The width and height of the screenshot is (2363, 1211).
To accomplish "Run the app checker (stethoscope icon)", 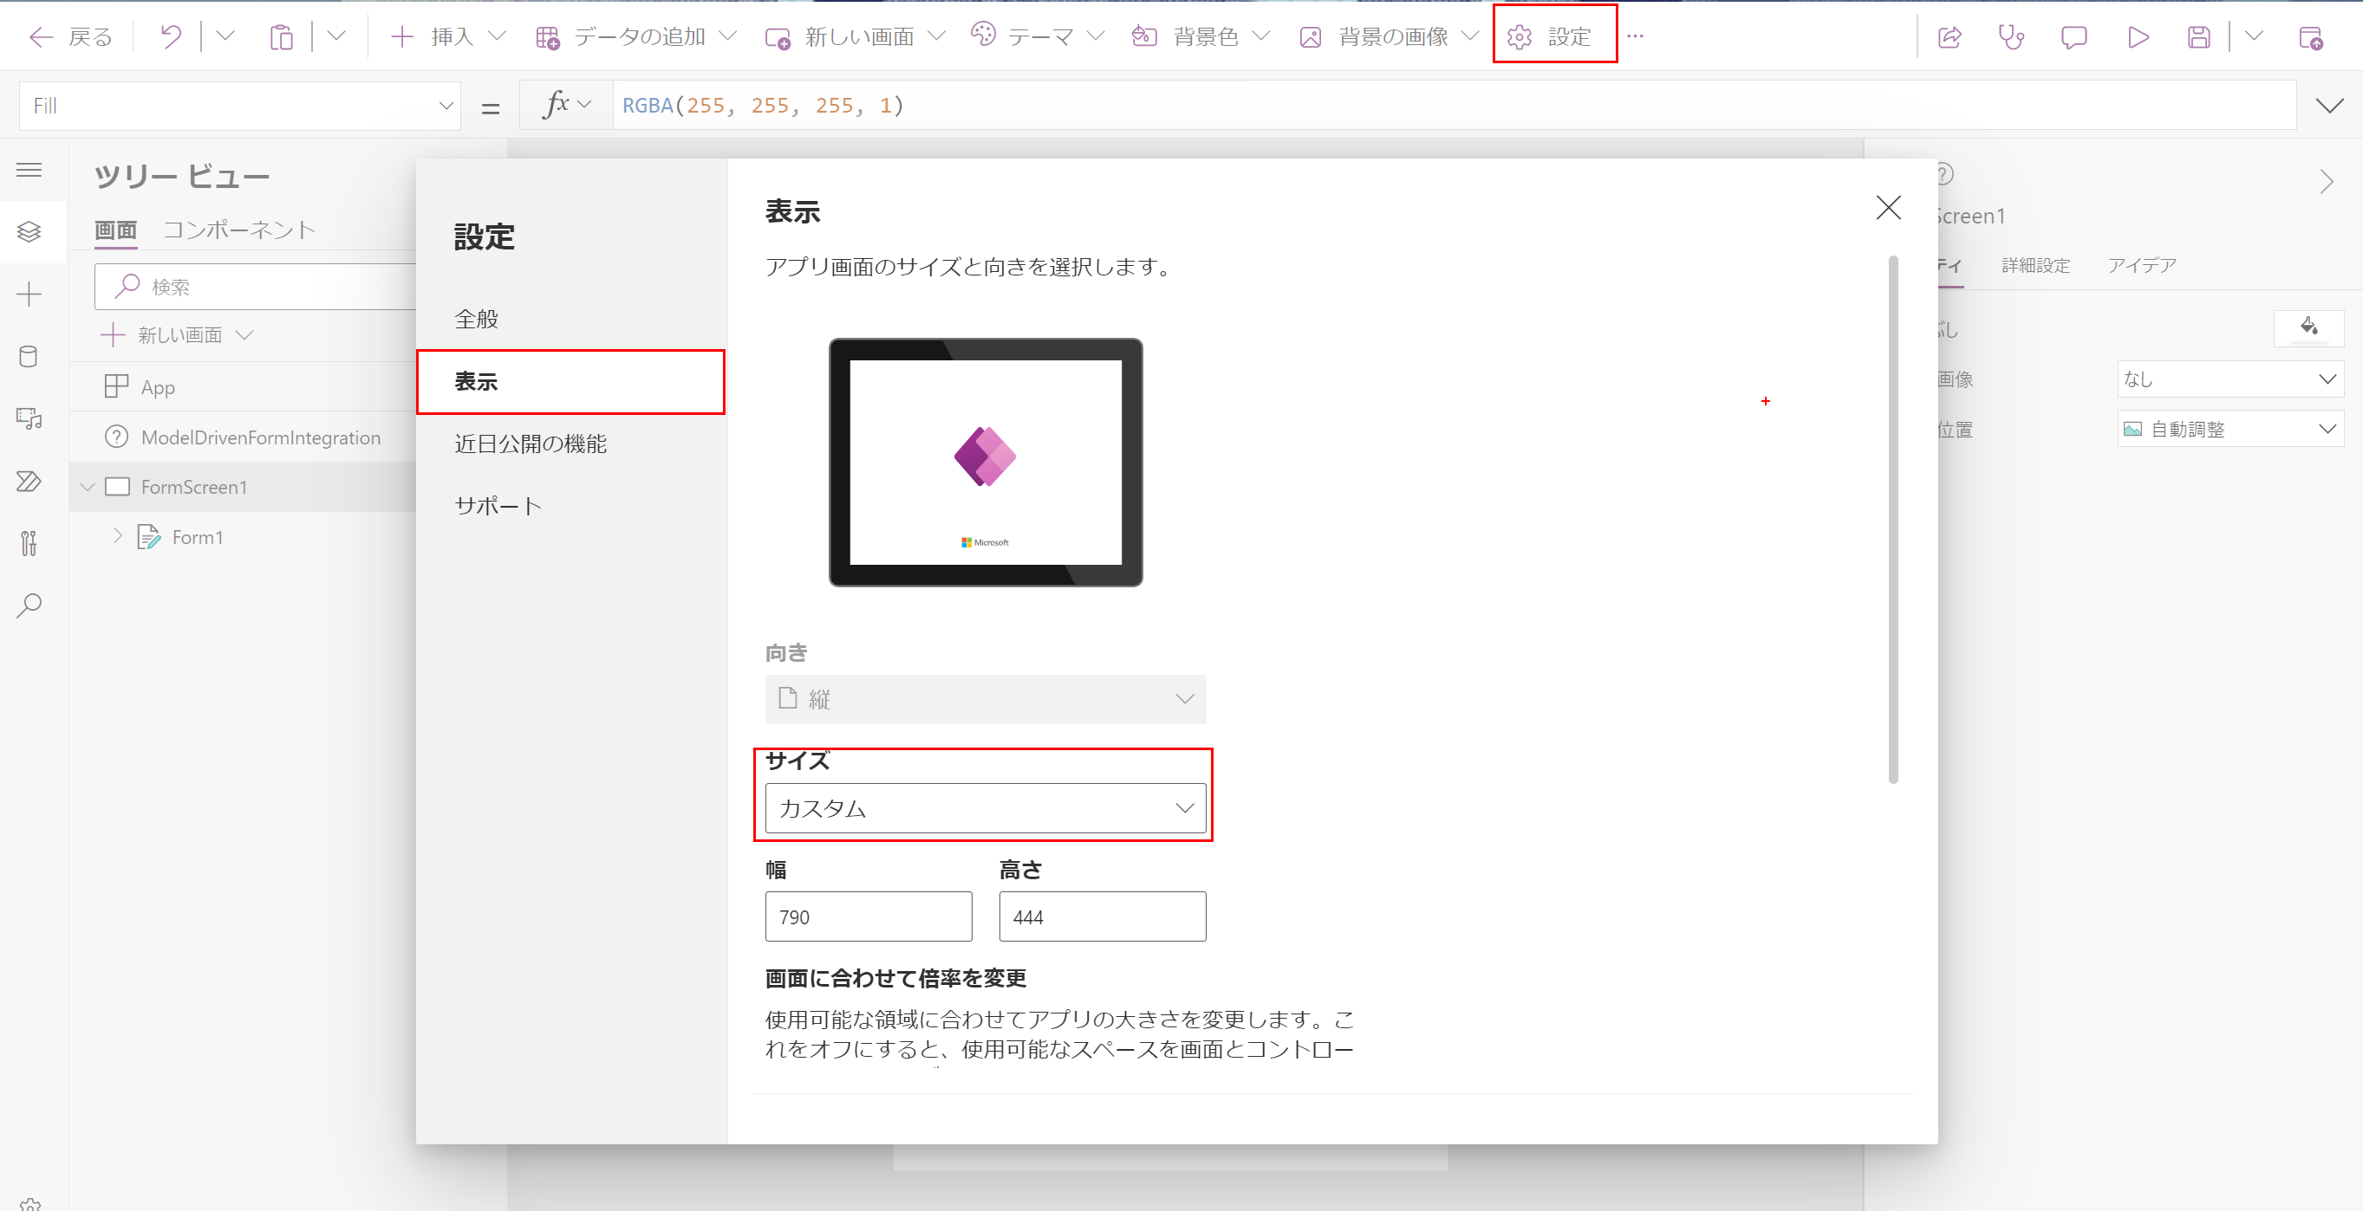I will (x=2011, y=36).
